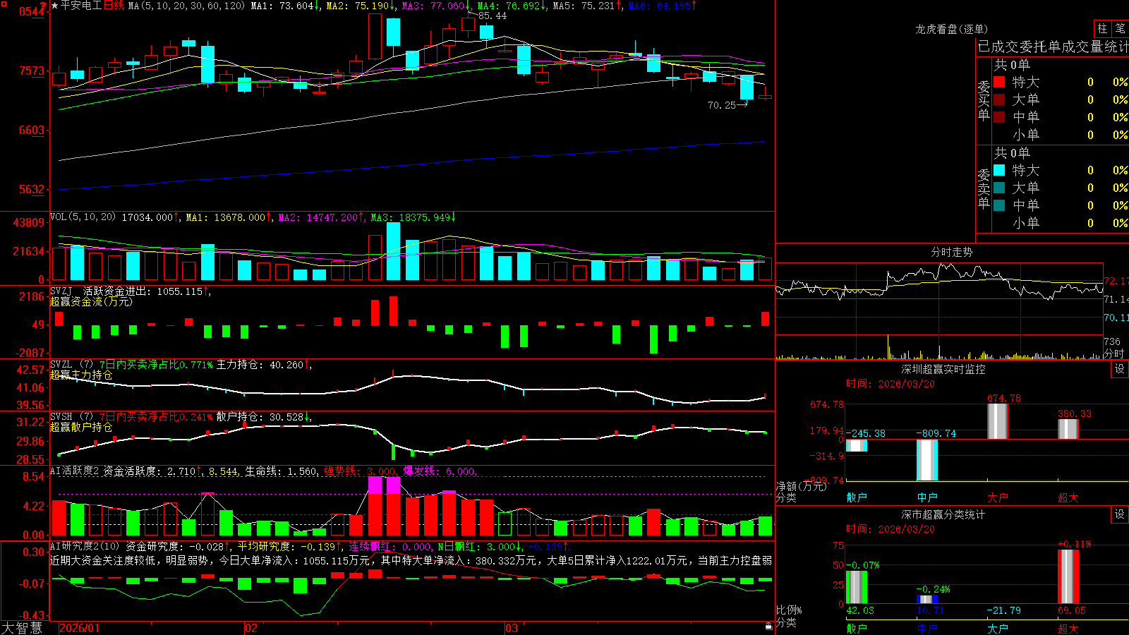Image resolution: width=1129 pixels, height=635 pixels.
Task: Click the 超大 380.33 bar in 实时监控
Action: [1068, 429]
